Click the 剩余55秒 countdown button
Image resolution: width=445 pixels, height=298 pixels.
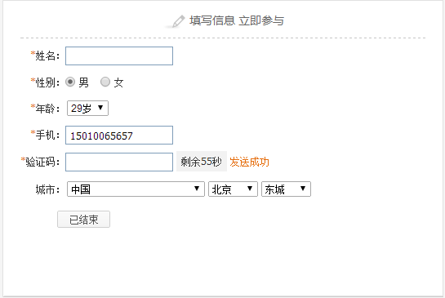pos(202,162)
